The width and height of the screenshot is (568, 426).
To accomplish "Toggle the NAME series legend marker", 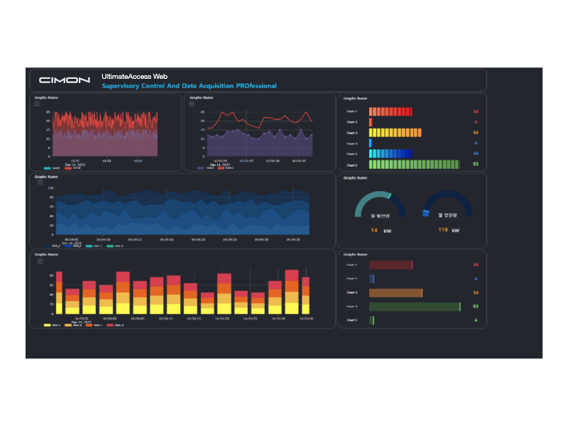I will click(x=47, y=168).
